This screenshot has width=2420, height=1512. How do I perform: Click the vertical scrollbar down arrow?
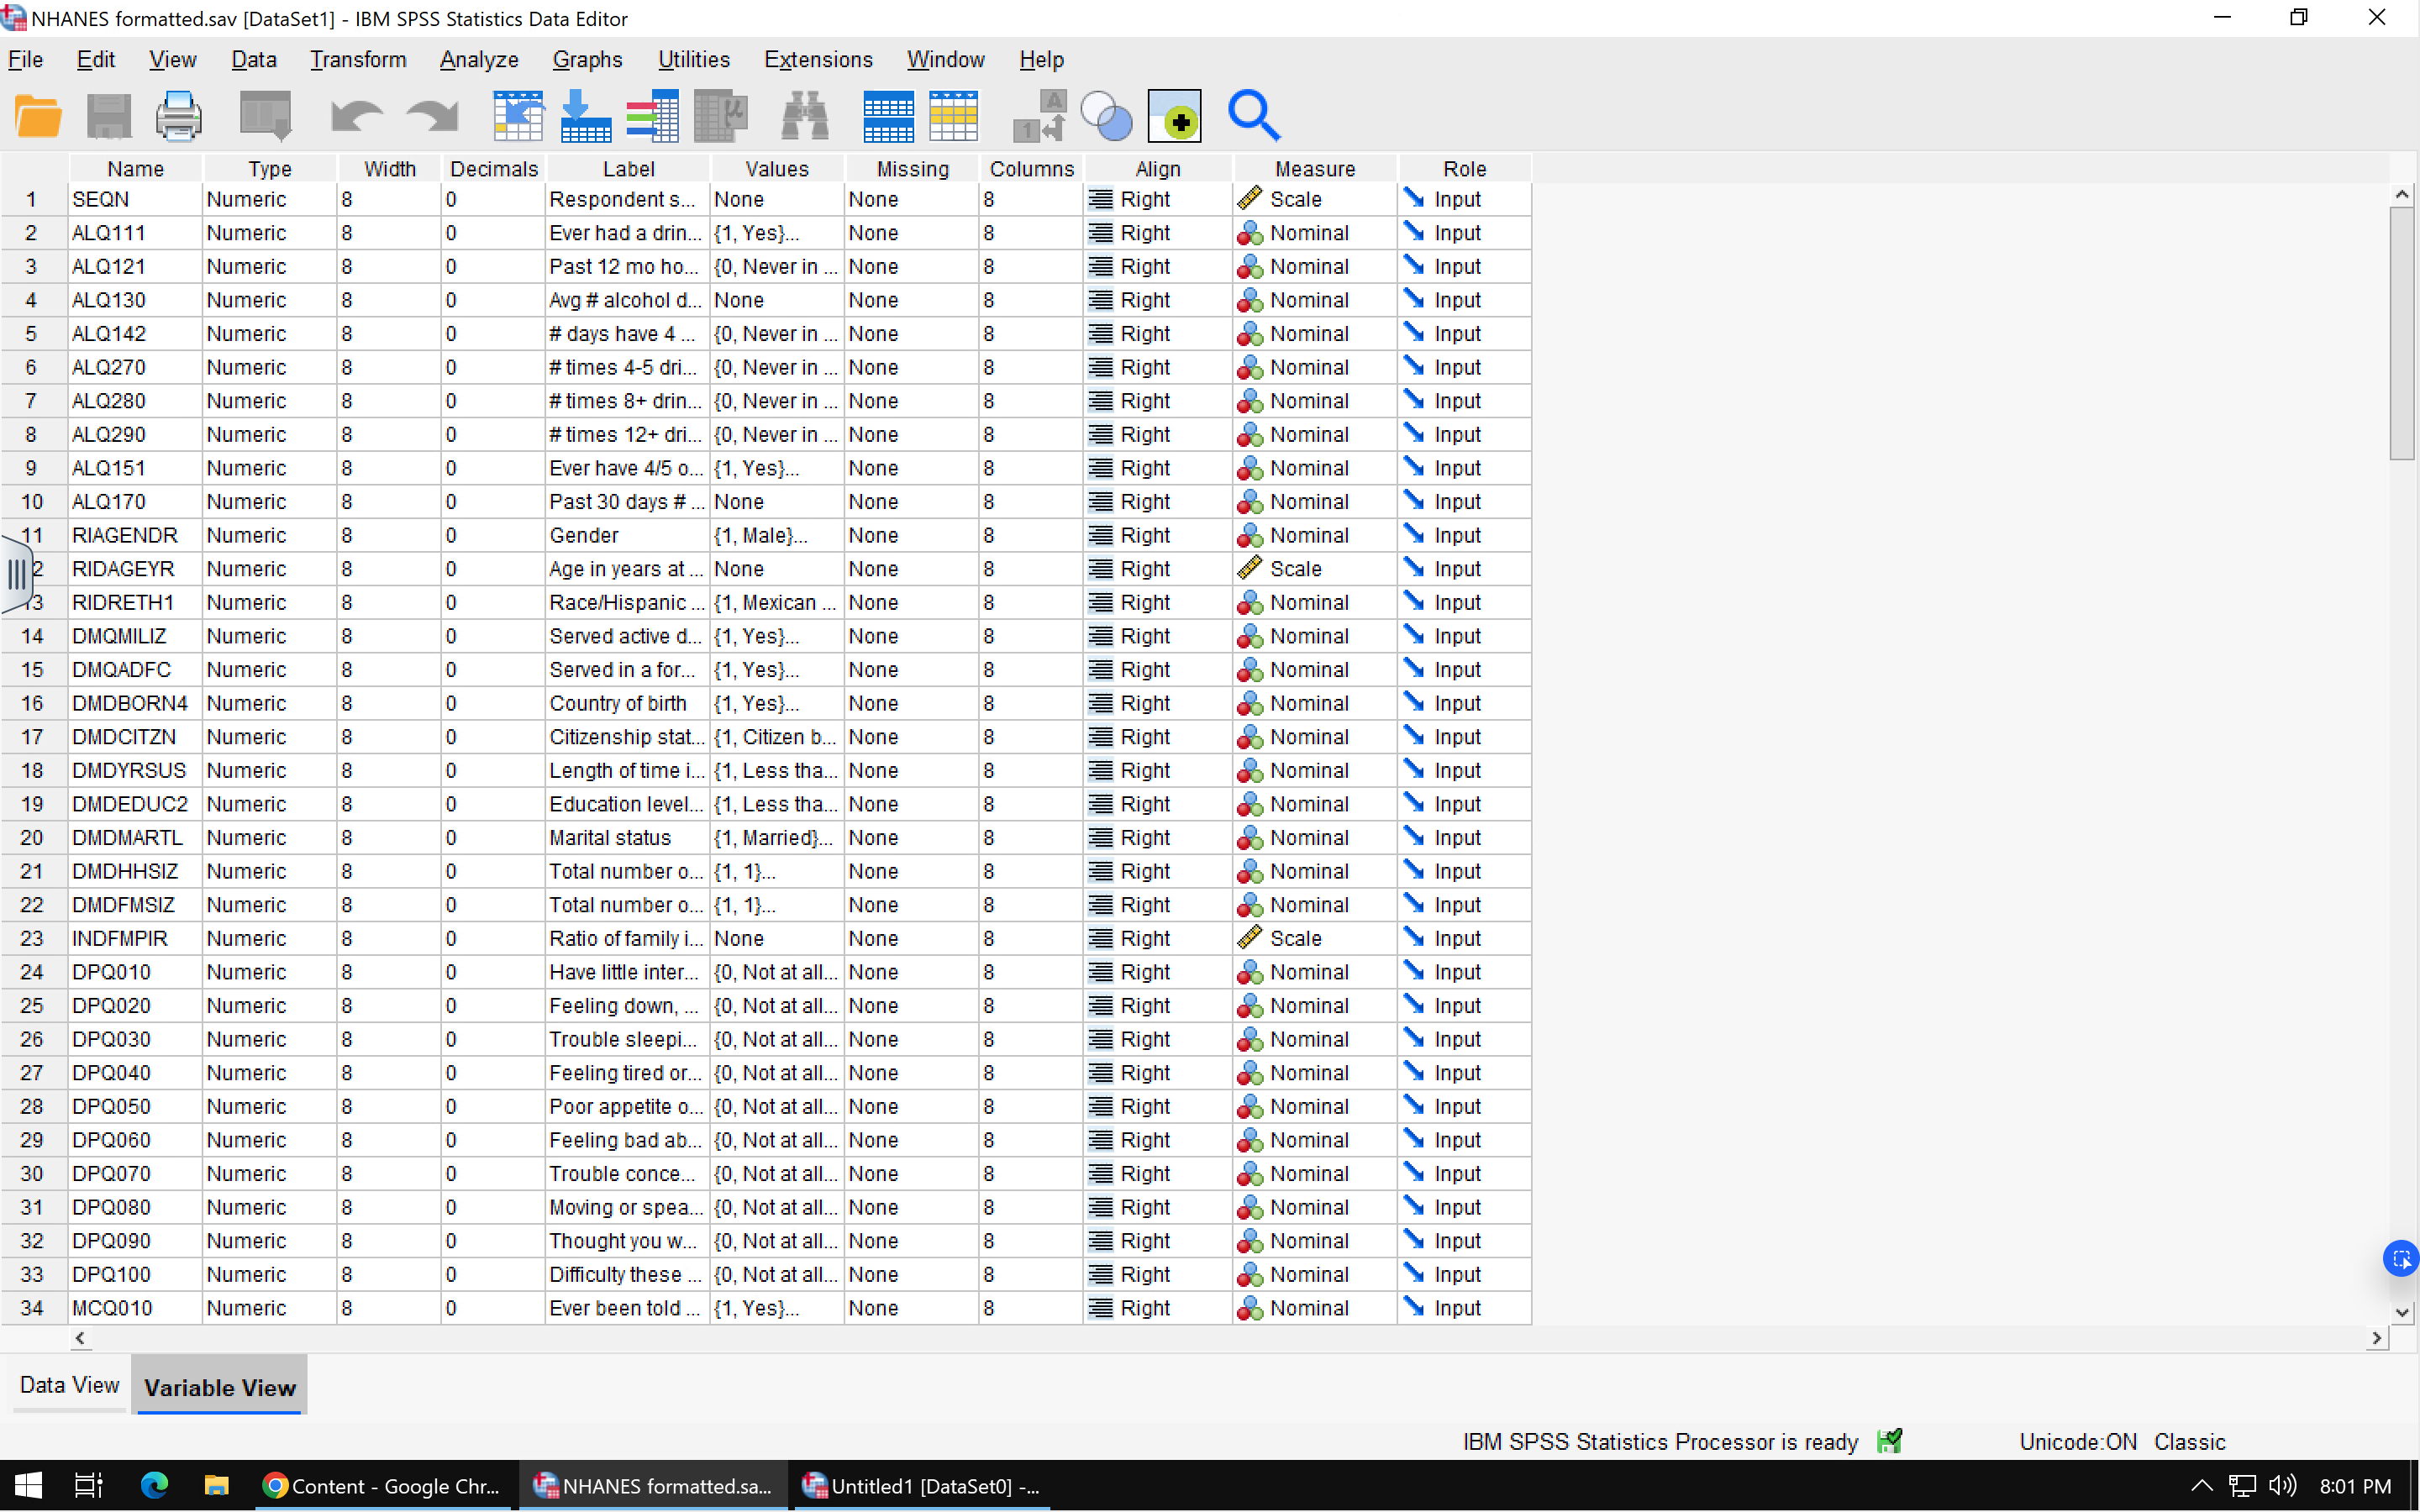point(2402,1312)
